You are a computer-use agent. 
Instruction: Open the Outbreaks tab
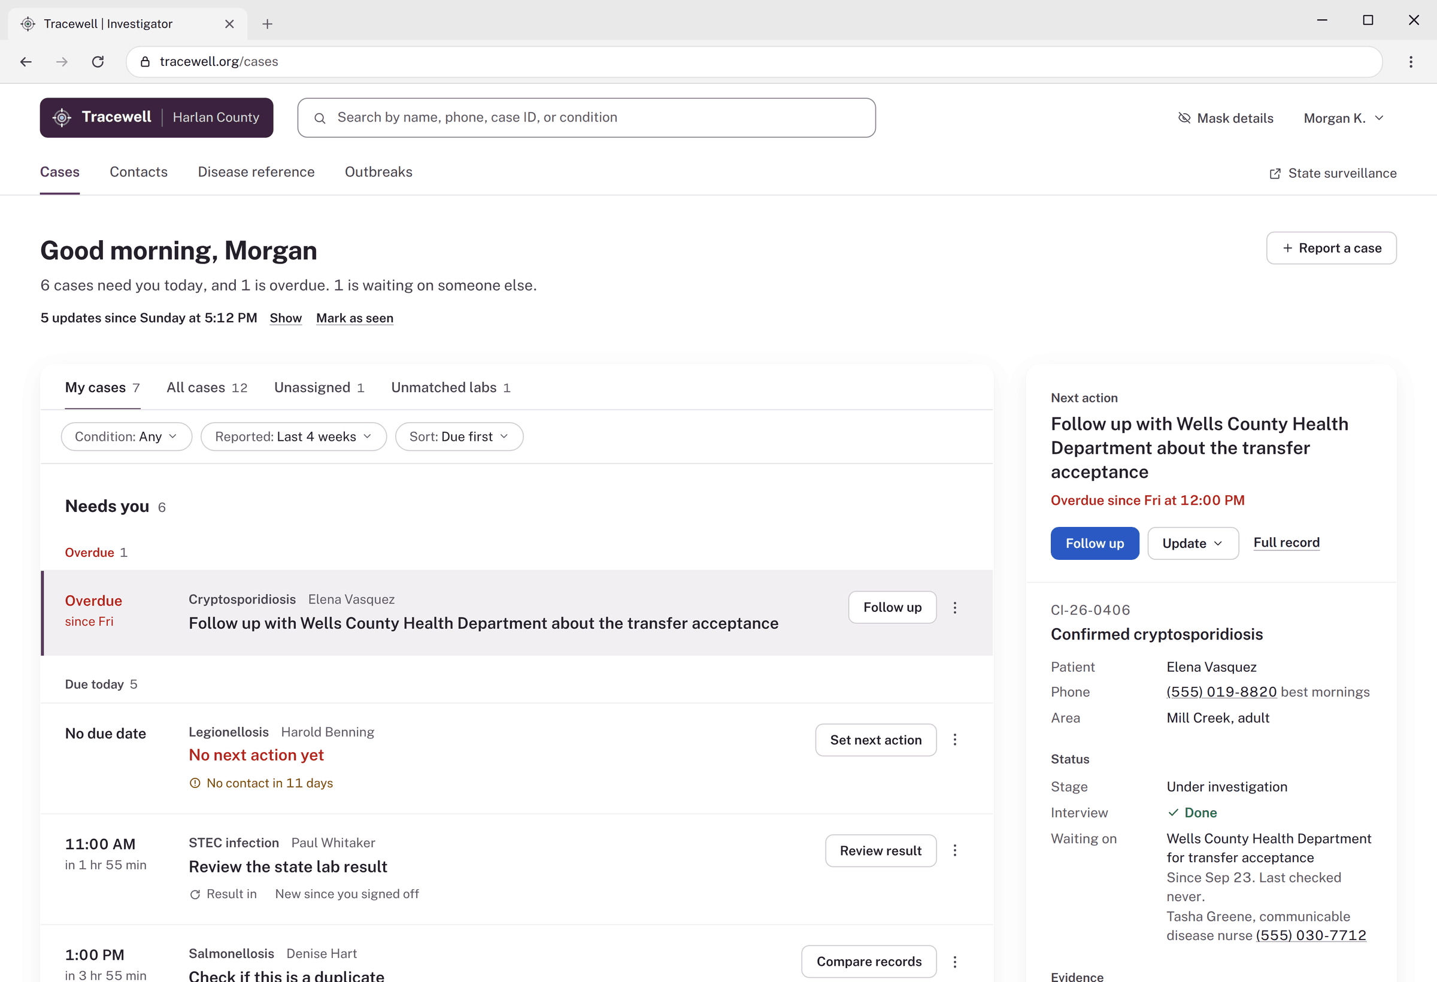point(378,172)
